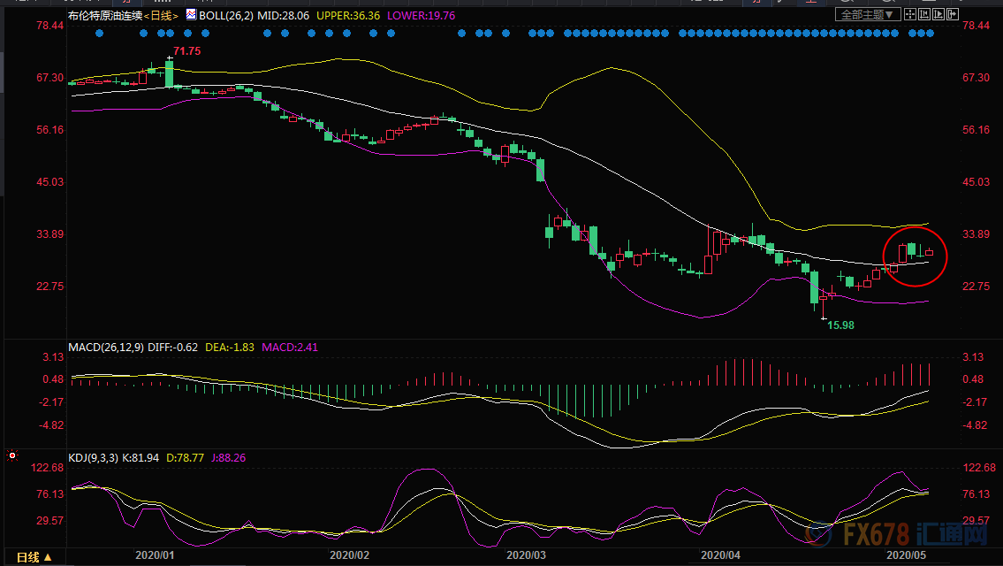Click the BOLL indicator chart icon
Screen dimensions: 1003x566
click(191, 14)
